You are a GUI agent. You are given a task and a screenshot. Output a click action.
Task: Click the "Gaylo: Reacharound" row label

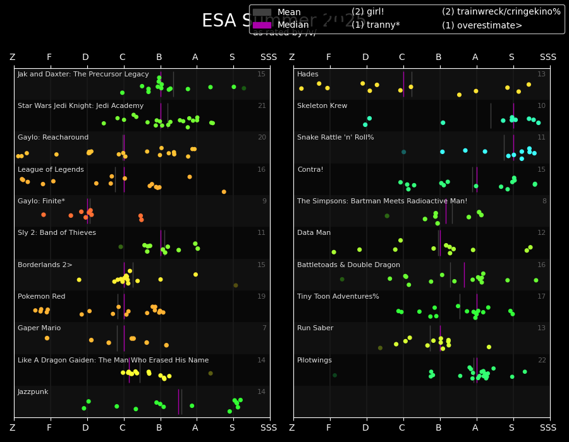(53, 137)
